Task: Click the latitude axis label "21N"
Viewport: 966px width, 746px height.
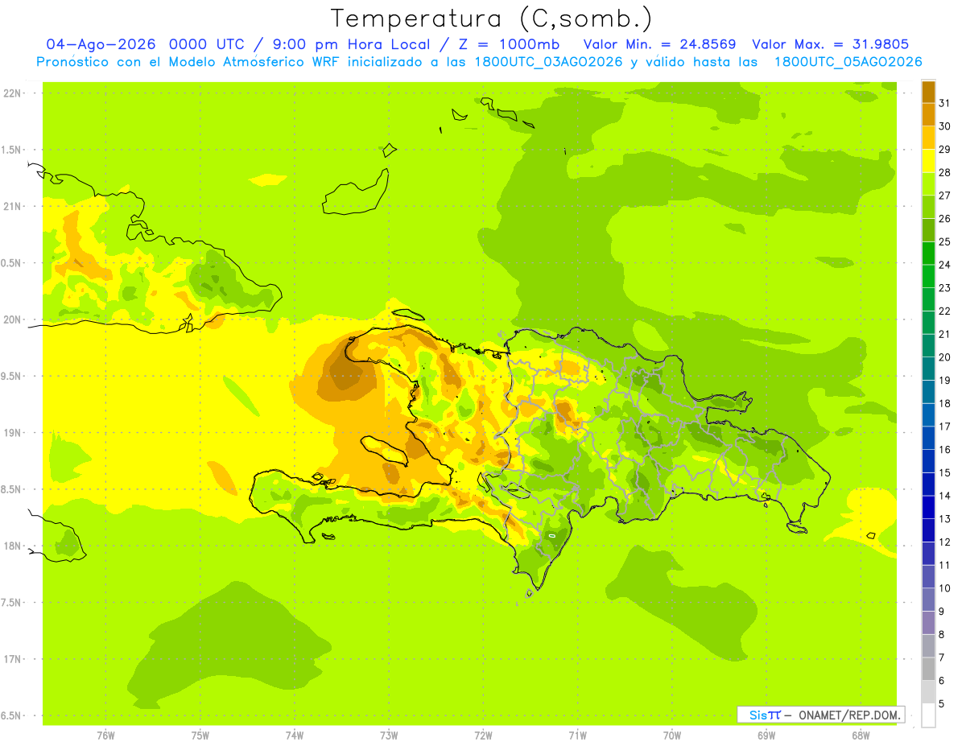Action: tap(12, 207)
